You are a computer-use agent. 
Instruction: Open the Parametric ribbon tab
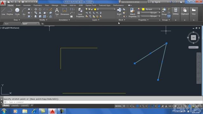pos(38,5)
